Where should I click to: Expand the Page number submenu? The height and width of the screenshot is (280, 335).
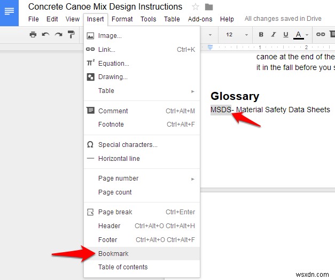[x=142, y=178]
